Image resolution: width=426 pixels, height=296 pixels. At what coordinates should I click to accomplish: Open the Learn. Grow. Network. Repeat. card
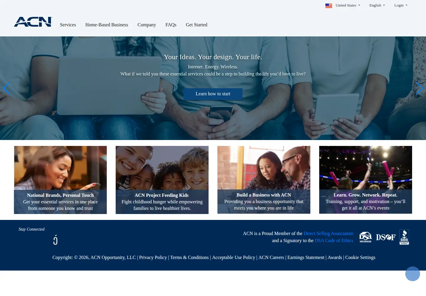pos(366,180)
